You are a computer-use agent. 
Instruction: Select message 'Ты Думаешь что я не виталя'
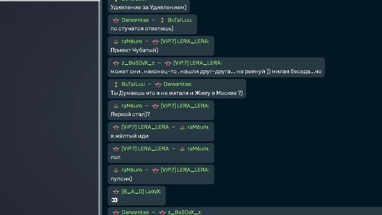coord(177,93)
